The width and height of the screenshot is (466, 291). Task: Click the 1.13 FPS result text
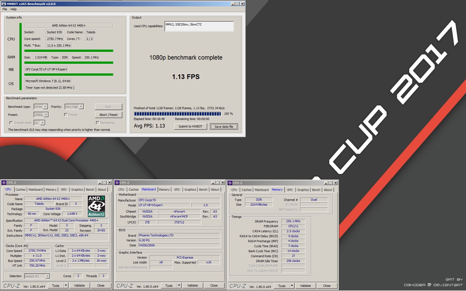pos(186,77)
